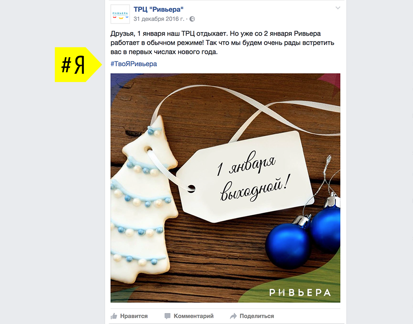Screen dimensions: 413x324
Task: Click the white РИВЬЕРА logo in photo
Action: (x=300, y=292)
